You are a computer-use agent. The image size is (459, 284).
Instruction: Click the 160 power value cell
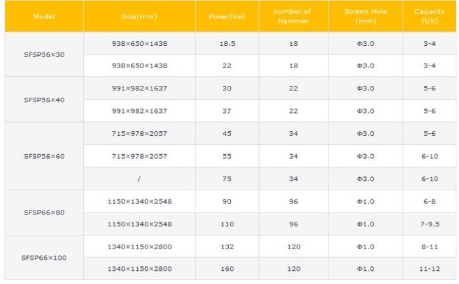point(227,269)
